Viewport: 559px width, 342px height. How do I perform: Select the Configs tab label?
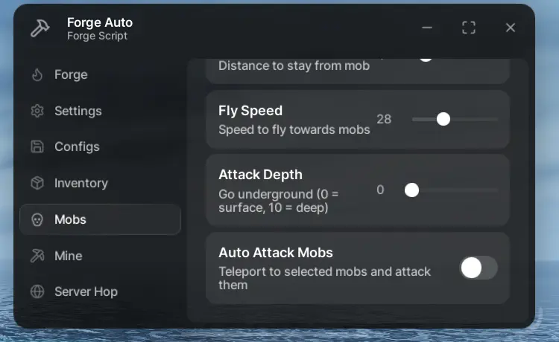tap(78, 147)
